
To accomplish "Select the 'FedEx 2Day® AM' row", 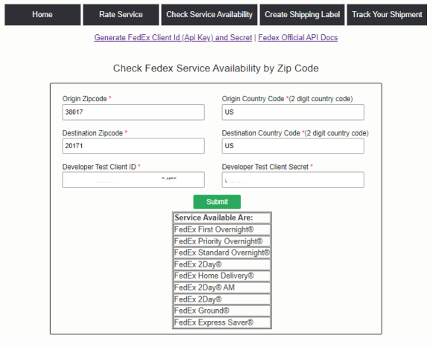I will click(x=222, y=287).
